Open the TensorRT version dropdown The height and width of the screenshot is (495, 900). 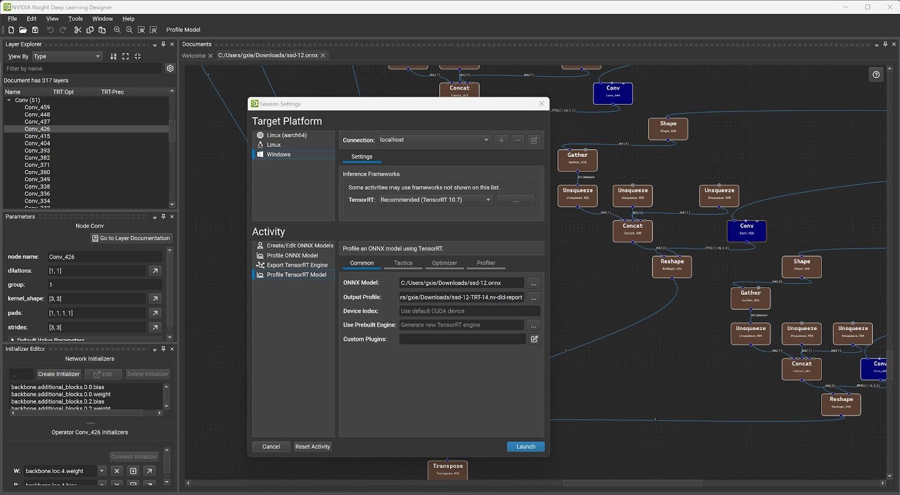pyautogui.click(x=436, y=200)
